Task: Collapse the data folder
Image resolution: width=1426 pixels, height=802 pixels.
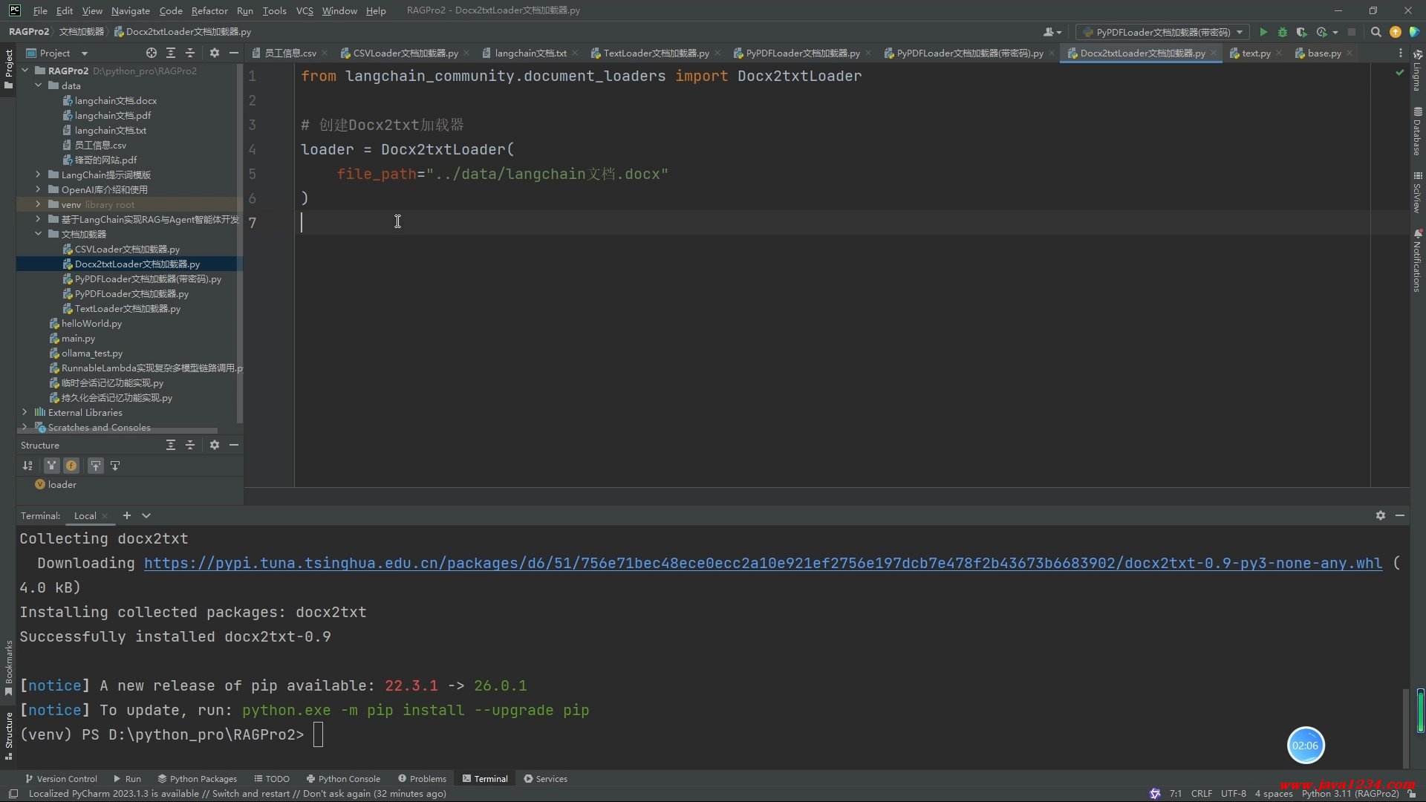Action: coord(38,85)
